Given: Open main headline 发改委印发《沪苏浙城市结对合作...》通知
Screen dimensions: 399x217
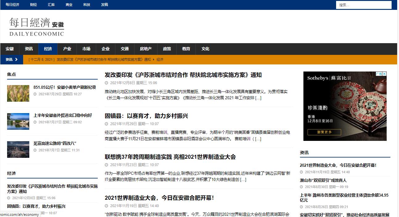Looking at the screenshot, I should coord(183,75).
